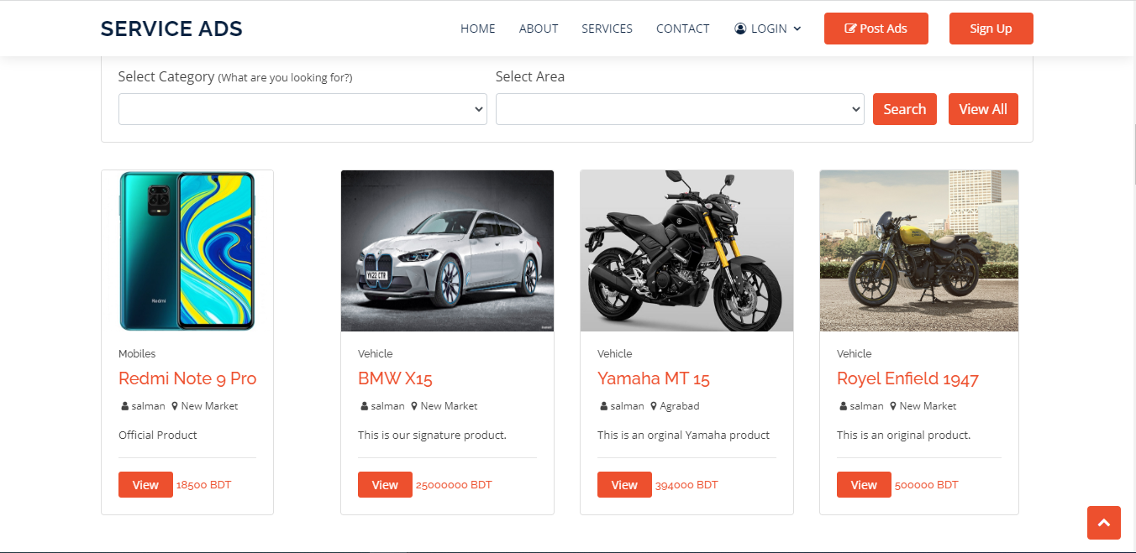The height and width of the screenshot is (553, 1136).
Task: Open the Royel Enfield 1947 title link
Action: (x=907, y=378)
